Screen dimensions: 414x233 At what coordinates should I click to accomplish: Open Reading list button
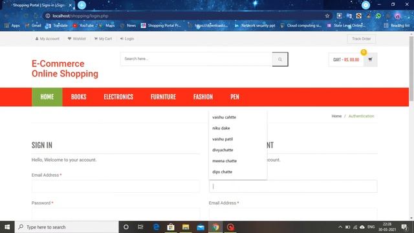[x=397, y=25]
